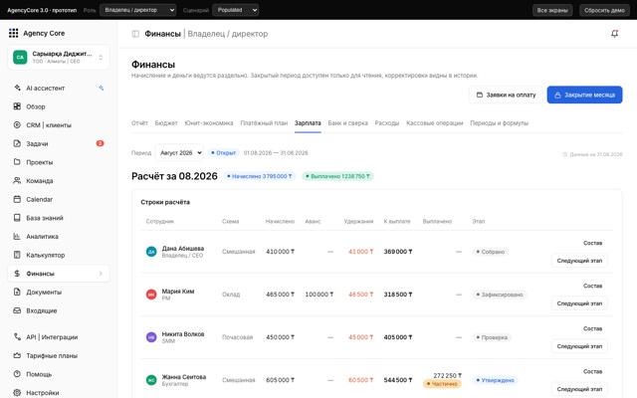Screen dimensions: 637x398
Task: Click Следующий этап for Никита Волков
Action: tap(579, 346)
